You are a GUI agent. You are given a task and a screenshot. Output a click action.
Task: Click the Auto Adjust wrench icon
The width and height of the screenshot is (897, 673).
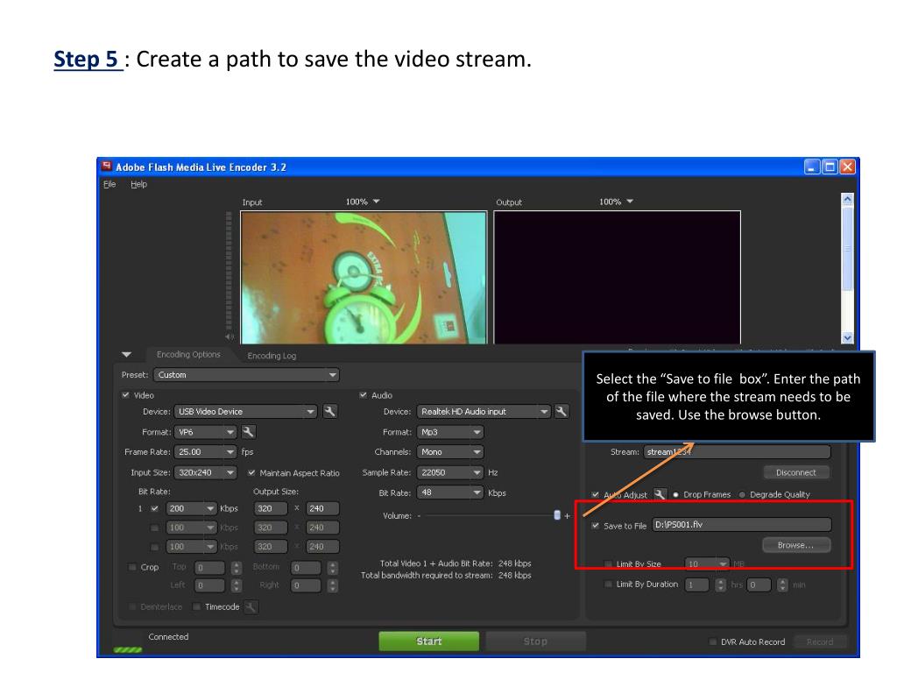(x=660, y=494)
